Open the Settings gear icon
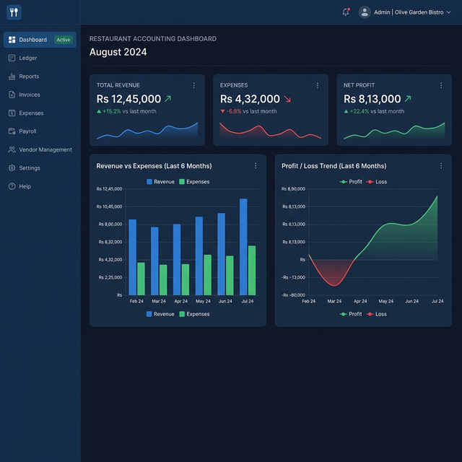The width and height of the screenshot is (462, 462). pos(12,168)
